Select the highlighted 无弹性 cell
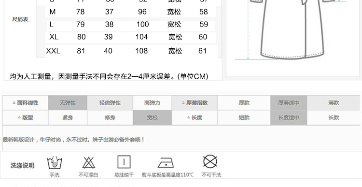Viewport: 362px width, 187px height. [68, 102]
